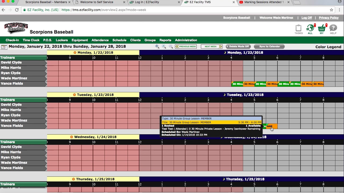Viewport: 344px width, 193px height.
Task: Open the Administration menu
Action: tap(186, 40)
